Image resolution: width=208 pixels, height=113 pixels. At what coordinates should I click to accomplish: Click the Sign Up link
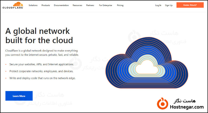tap(169, 5)
